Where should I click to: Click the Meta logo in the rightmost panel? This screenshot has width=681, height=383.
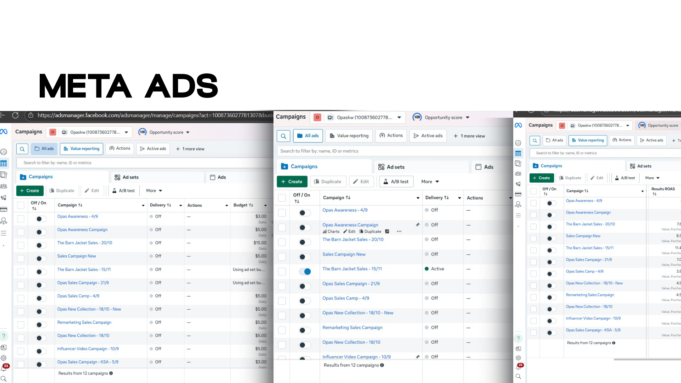pos(518,125)
